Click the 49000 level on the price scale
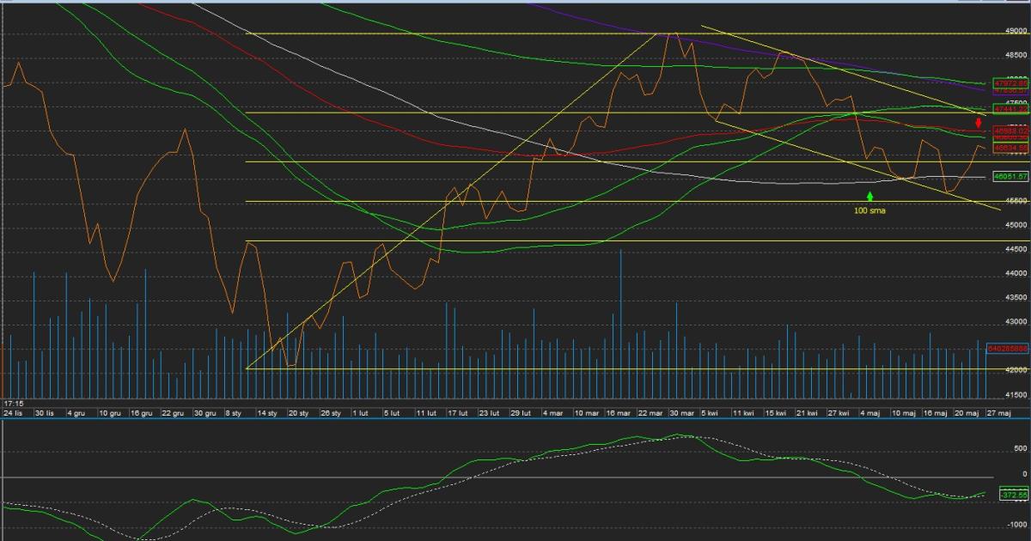1031x541 pixels. click(1016, 31)
